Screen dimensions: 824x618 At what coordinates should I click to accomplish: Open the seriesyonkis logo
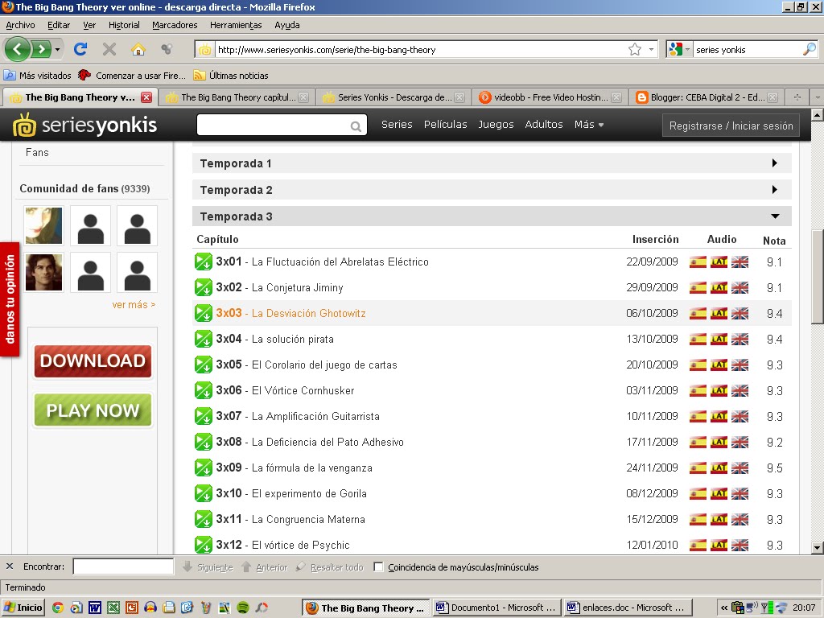click(85, 125)
